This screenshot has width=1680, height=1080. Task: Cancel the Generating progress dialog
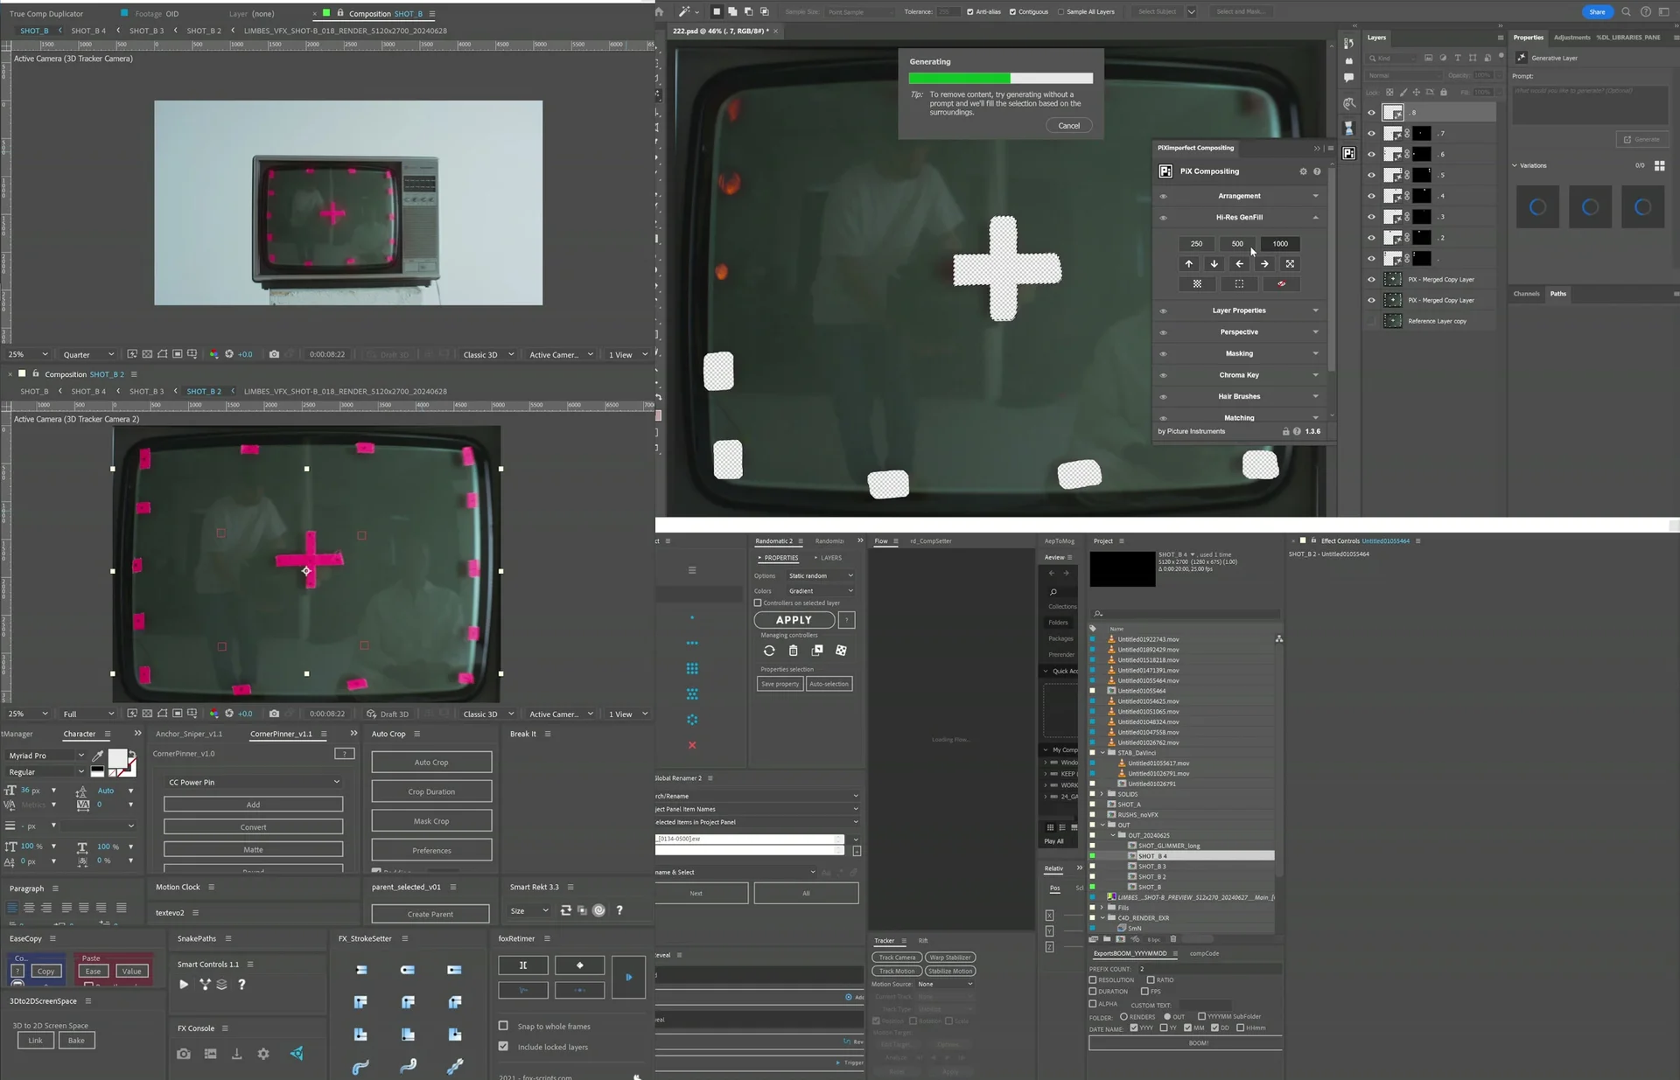1068,125
